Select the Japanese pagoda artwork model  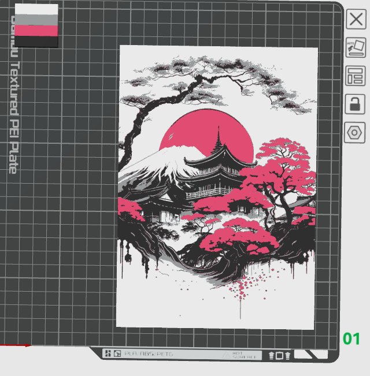point(217,187)
